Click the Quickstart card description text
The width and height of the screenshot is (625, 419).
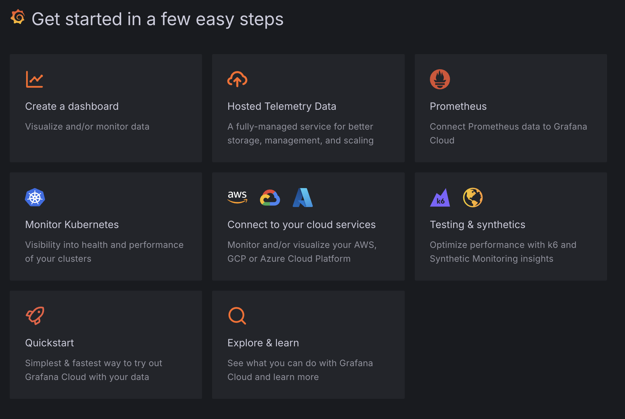pyautogui.click(x=93, y=370)
